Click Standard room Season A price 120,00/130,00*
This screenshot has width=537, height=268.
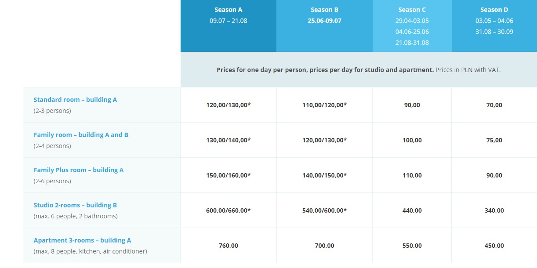pos(228,105)
